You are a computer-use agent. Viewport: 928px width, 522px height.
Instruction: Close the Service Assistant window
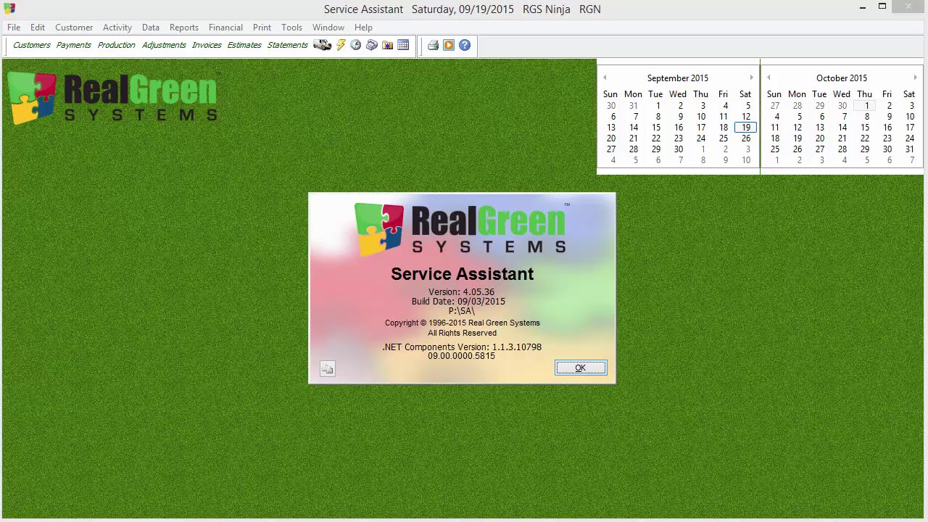click(x=909, y=7)
